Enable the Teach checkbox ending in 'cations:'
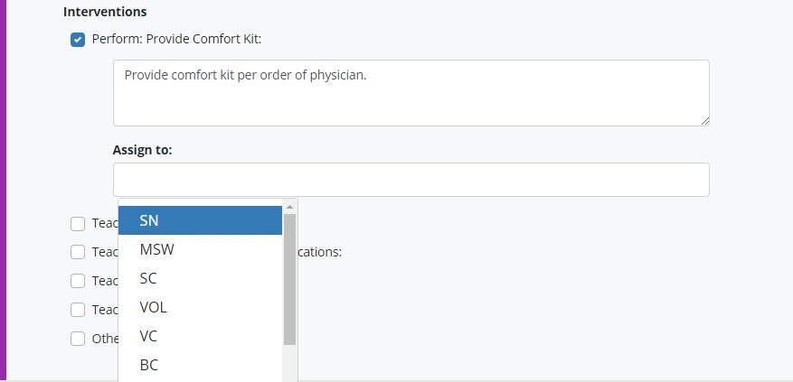Viewport: 793px width, 382px height. pyautogui.click(x=78, y=252)
